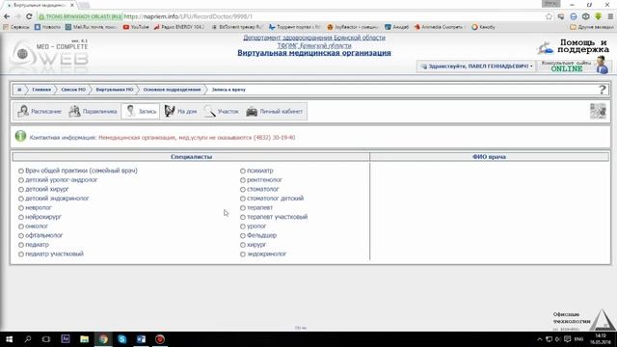The height and width of the screenshot is (347, 617).
Task: Open Task View on taskbar
Action: click(46, 339)
